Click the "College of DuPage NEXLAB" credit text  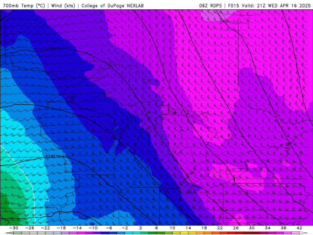pyautogui.click(x=112, y=5)
